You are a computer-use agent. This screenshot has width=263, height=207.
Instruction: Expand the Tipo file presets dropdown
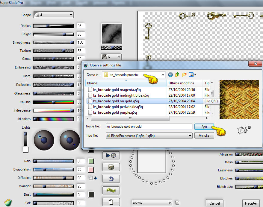coord(149,136)
